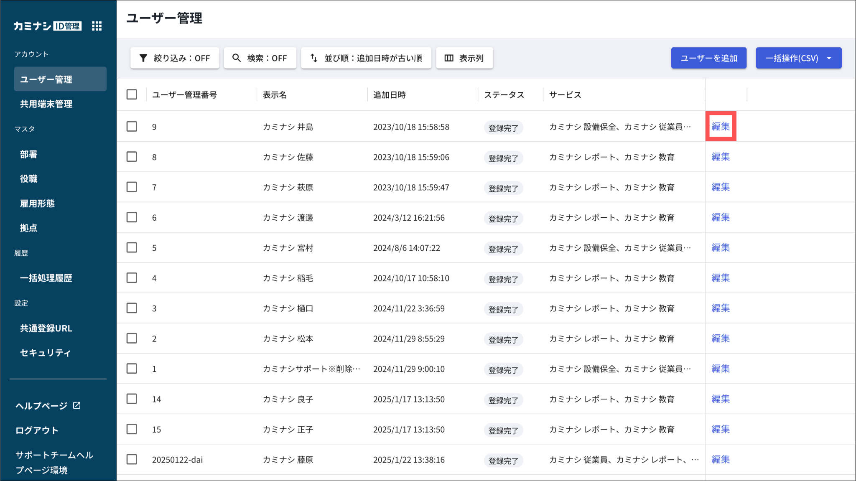Image resolution: width=856 pixels, height=481 pixels.
Task: Select the checkbox for カミナシ 渡邊
Action: (x=132, y=217)
